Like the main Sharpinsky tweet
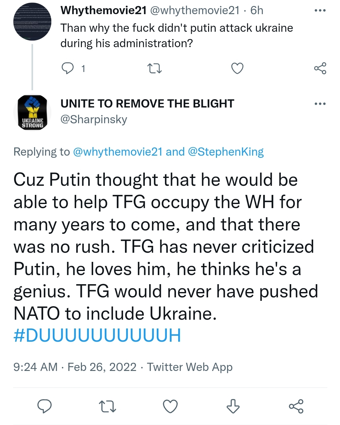 [170, 406]
